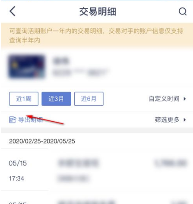Select 近6月 time filter
193x204 pixels.
(89, 99)
